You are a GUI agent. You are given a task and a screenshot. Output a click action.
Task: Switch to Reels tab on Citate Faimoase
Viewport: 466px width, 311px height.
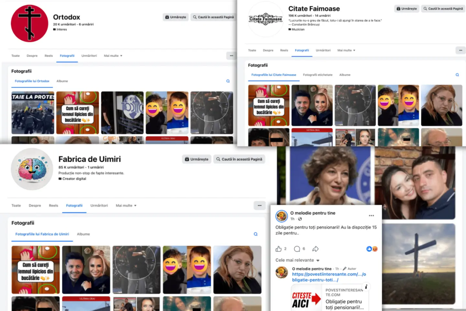point(284,50)
